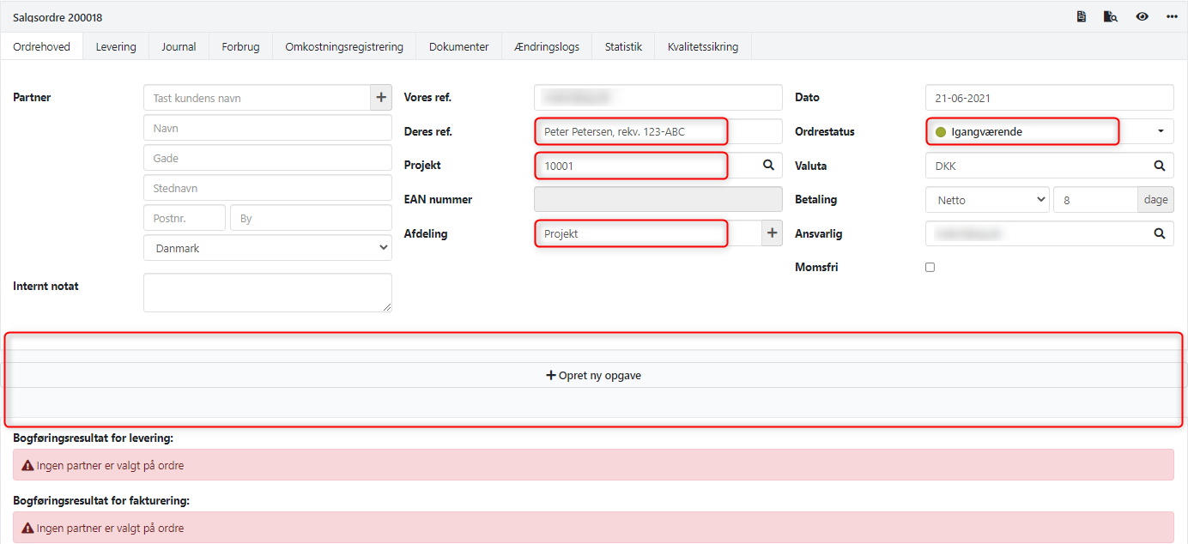The width and height of the screenshot is (1188, 544).
Task: Click Opret ny opgave button
Action: [x=594, y=376]
